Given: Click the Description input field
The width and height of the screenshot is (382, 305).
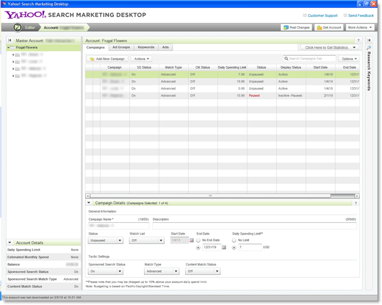Looking at the screenshot, I should pos(254,226).
